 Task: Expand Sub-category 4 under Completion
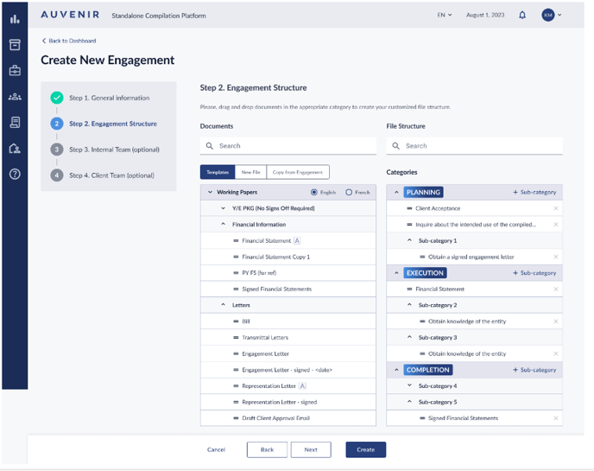point(409,386)
